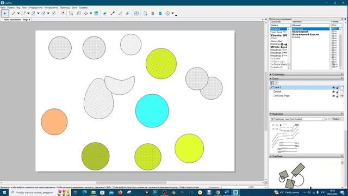This screenshot has width=348, height=196.
Task: Select the arrow Select tool
Action: pos(5,13)
